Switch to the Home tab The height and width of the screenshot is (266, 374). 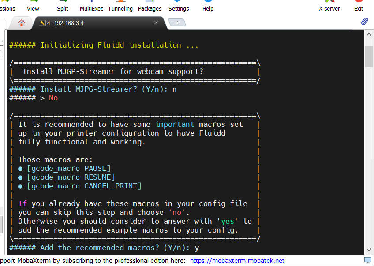(x=22, y=23)
